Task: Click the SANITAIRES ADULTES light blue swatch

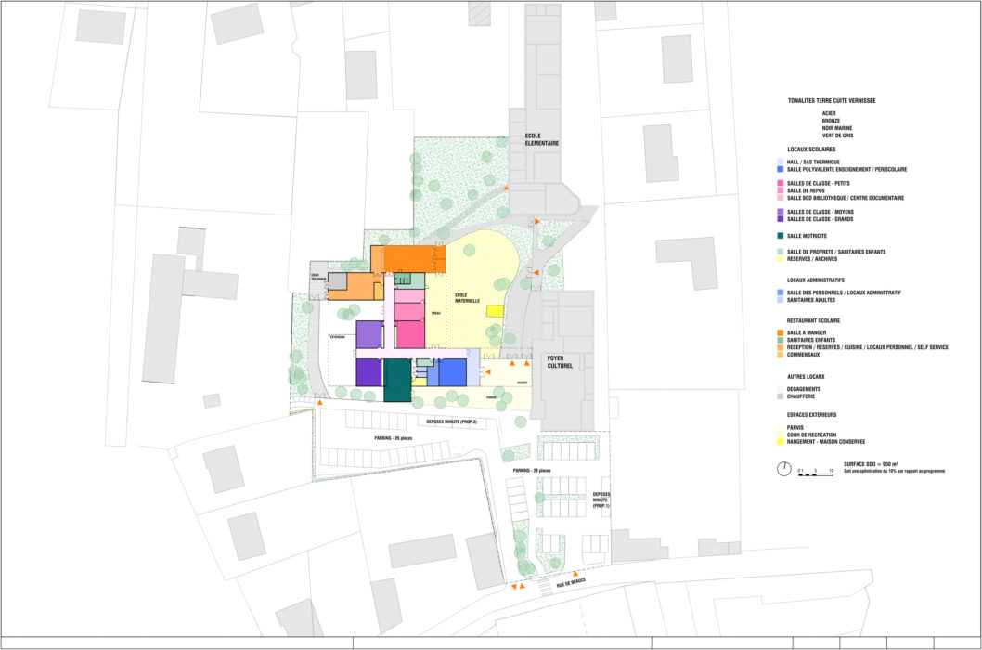Action: pos(780,301)
